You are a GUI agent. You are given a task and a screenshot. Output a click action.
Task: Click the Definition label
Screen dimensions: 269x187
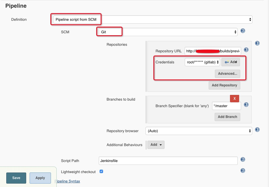coord(19,20)
